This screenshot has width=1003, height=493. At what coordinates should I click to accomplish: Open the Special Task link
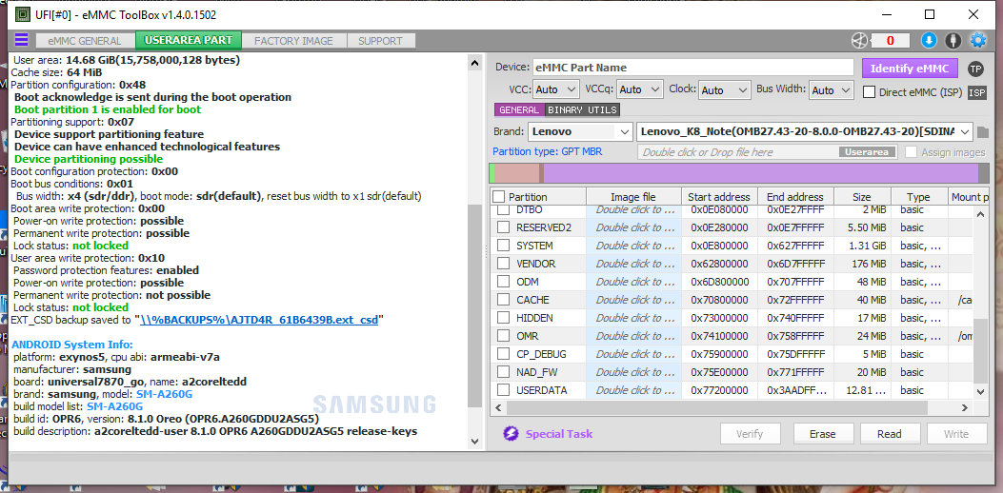coord(559,434)
